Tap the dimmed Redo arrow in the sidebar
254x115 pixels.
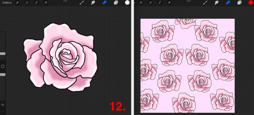[x=3, y=112]
